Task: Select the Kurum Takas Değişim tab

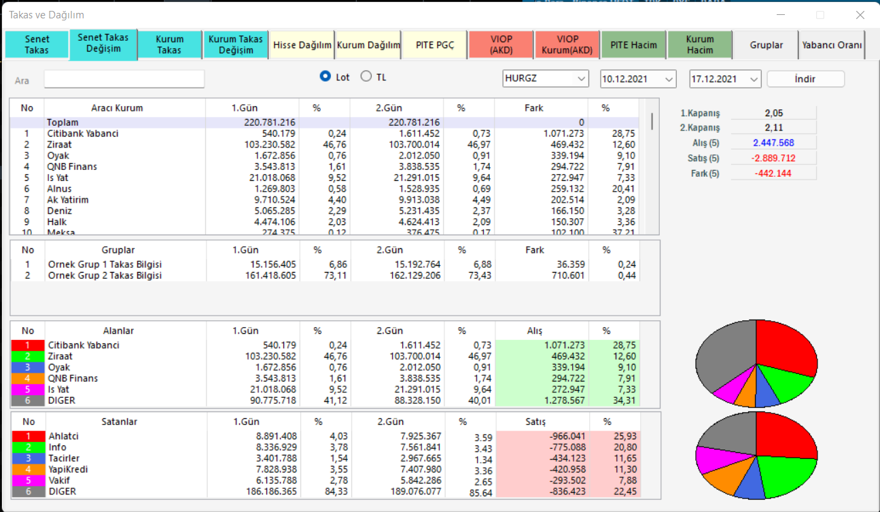Action: pyautogui.click(x=236, y=45)
